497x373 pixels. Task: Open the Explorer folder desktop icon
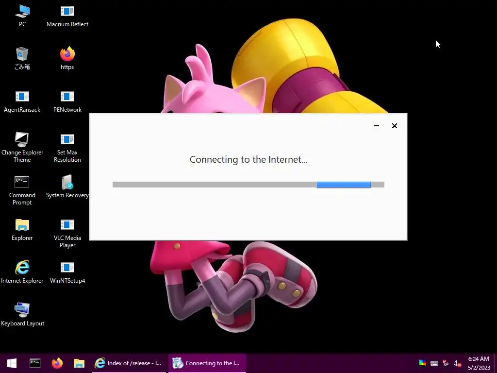22,230
